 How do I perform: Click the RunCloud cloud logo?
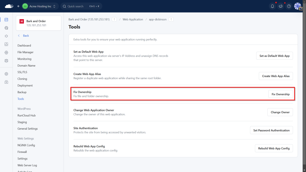tap(9, 6)
